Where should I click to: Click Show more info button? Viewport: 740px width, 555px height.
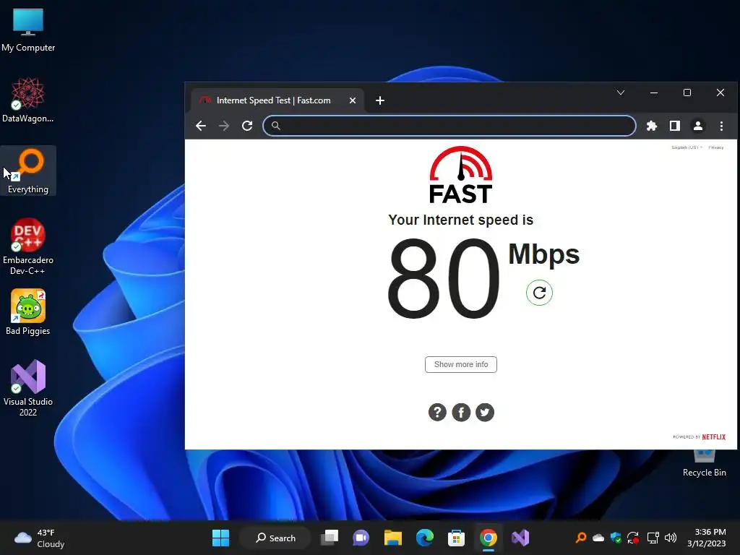tap(460, 364)
